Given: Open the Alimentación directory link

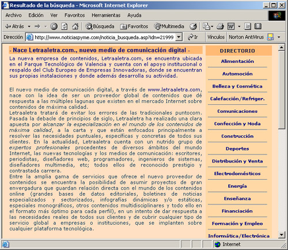Looking at the screenshot, I should [237, 61].
